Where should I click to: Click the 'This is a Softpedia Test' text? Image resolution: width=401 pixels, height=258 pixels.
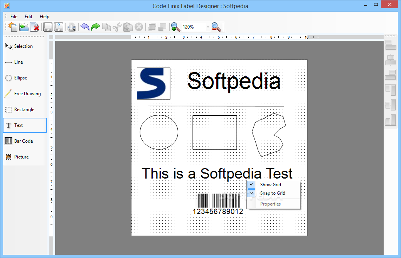pos(217,174)
